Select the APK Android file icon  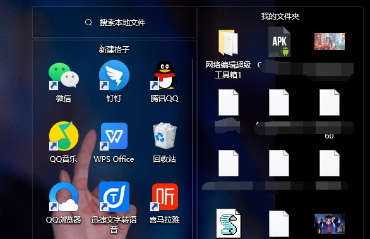tap(279, 42)
